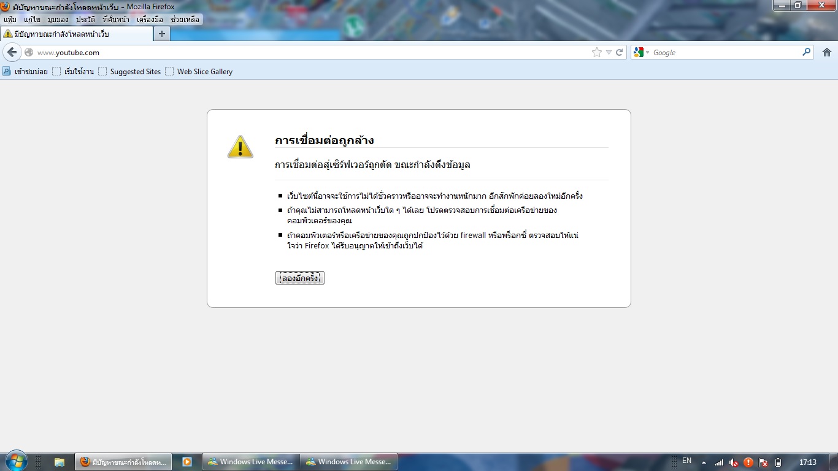Image resolution: width=838 pixels, height=471 pixels.
Task: Open the ที่คั่นหน้า (Bookmarks) menu
Action: 116,20
